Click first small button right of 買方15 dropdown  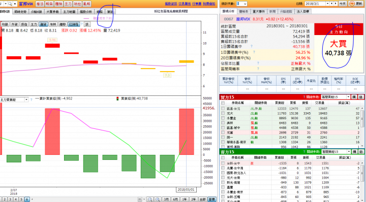pos(354,97)
